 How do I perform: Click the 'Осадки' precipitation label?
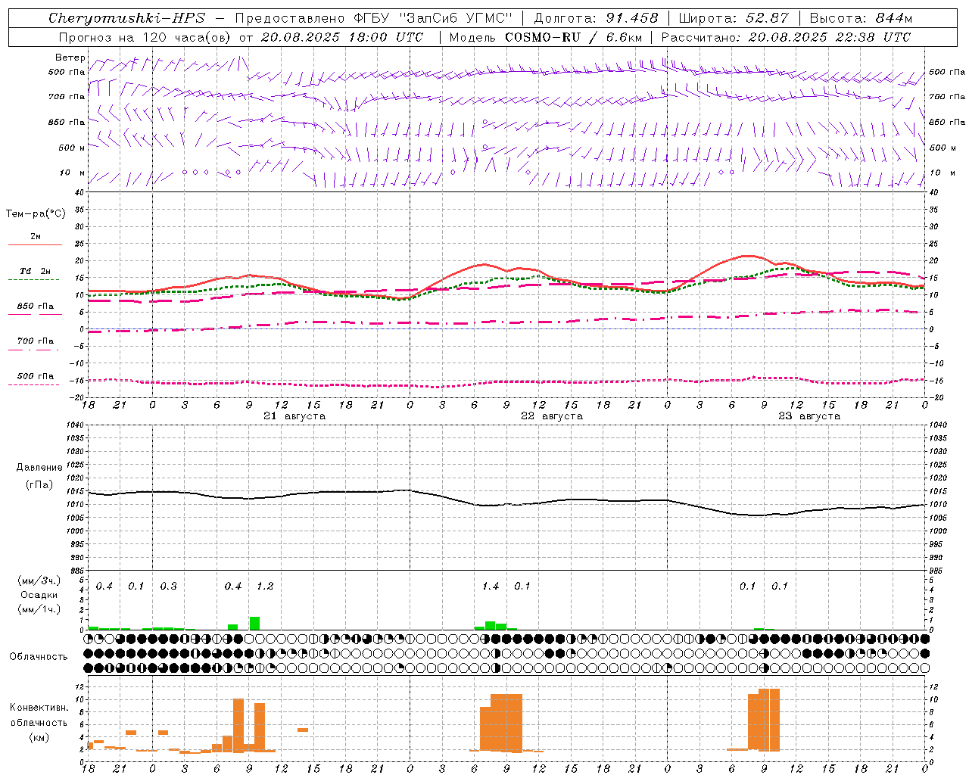pos(39,595)
